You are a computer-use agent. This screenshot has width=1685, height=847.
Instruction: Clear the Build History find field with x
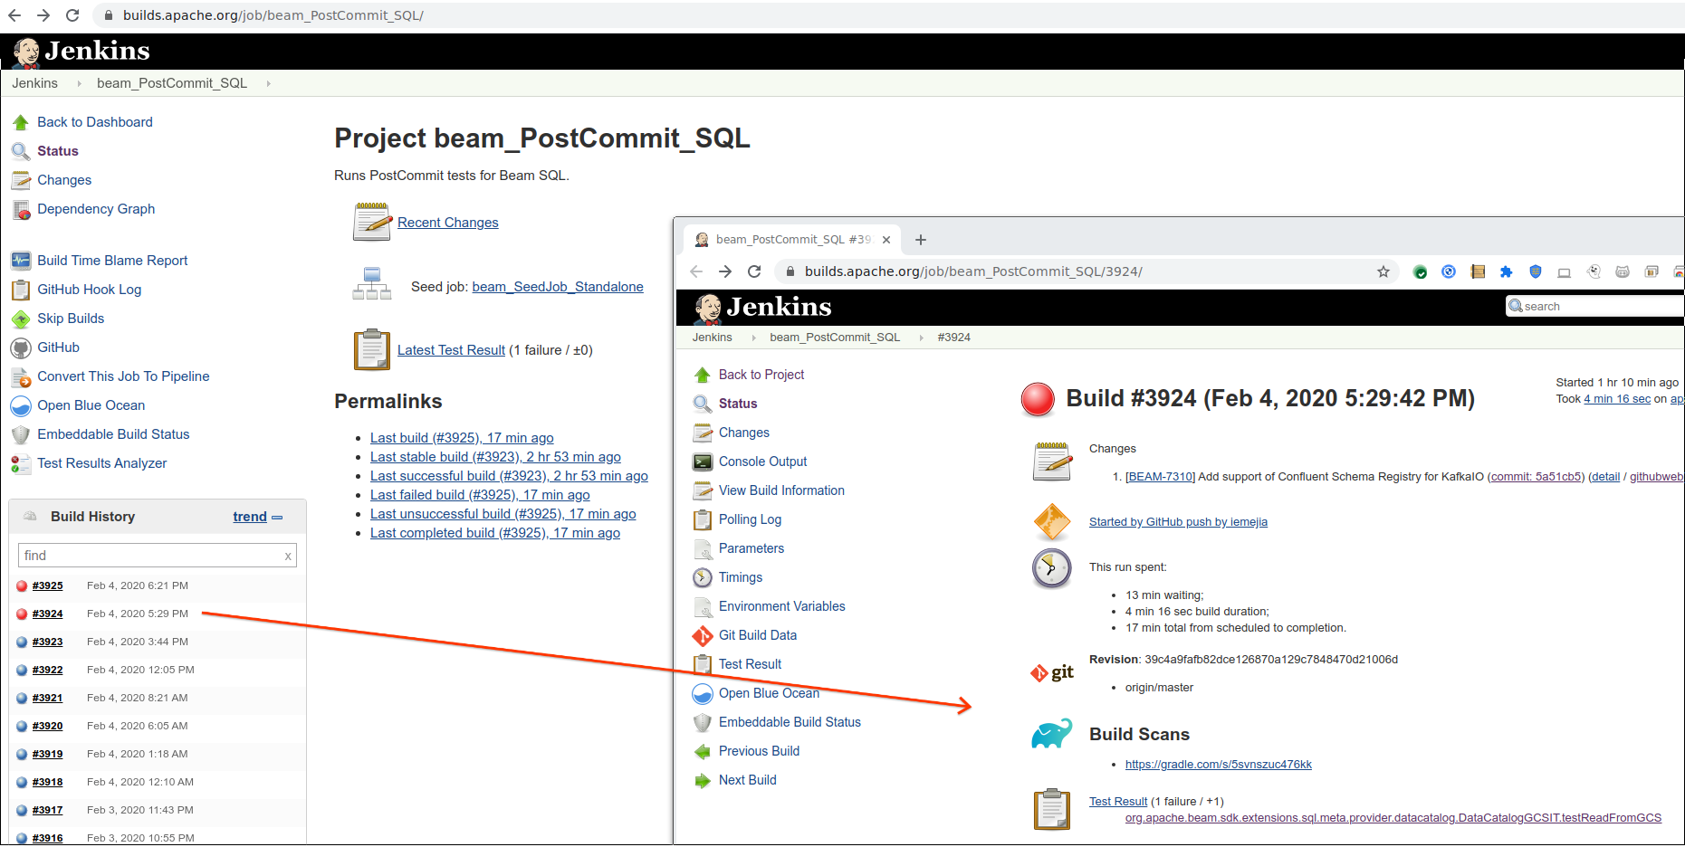[x=288, y=557]
